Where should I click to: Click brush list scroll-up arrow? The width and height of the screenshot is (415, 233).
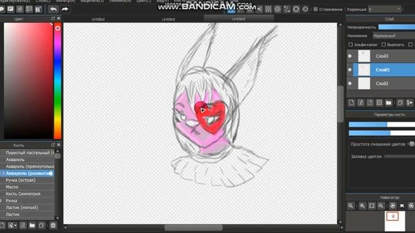tap(58, 151)
